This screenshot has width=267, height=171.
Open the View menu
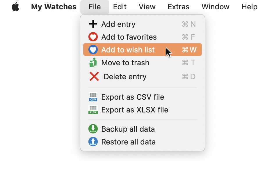(147, 7)
